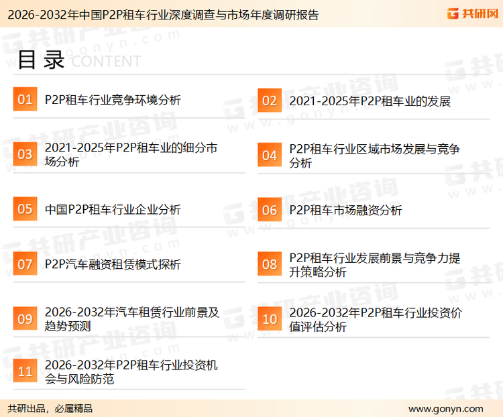Select the report title text in header
The image size is (503, 417).
[x=163, y=15]
